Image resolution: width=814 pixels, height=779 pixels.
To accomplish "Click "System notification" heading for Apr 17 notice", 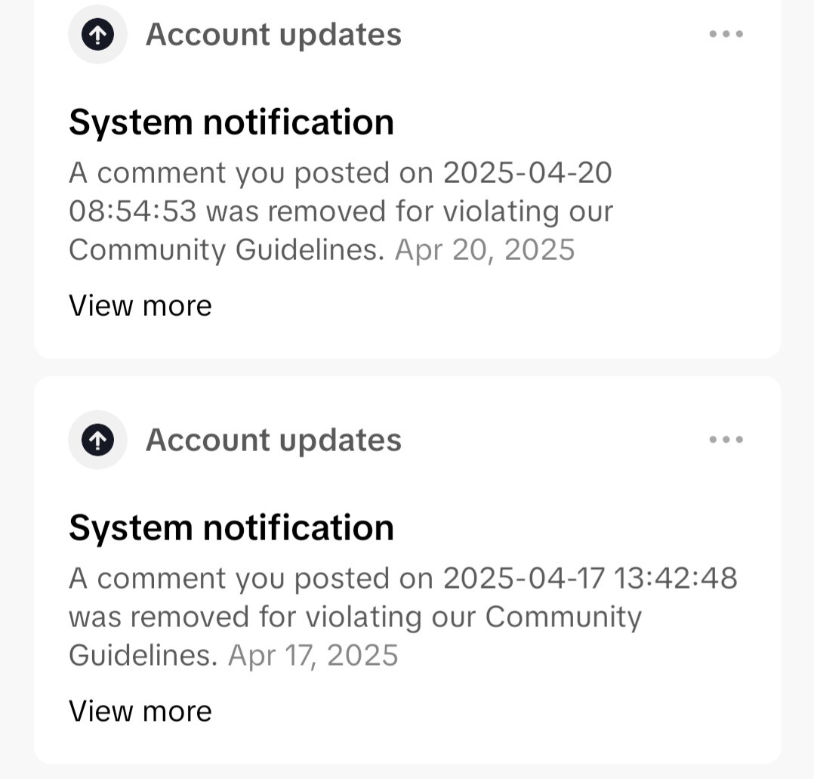I will [x=231, y=527].
